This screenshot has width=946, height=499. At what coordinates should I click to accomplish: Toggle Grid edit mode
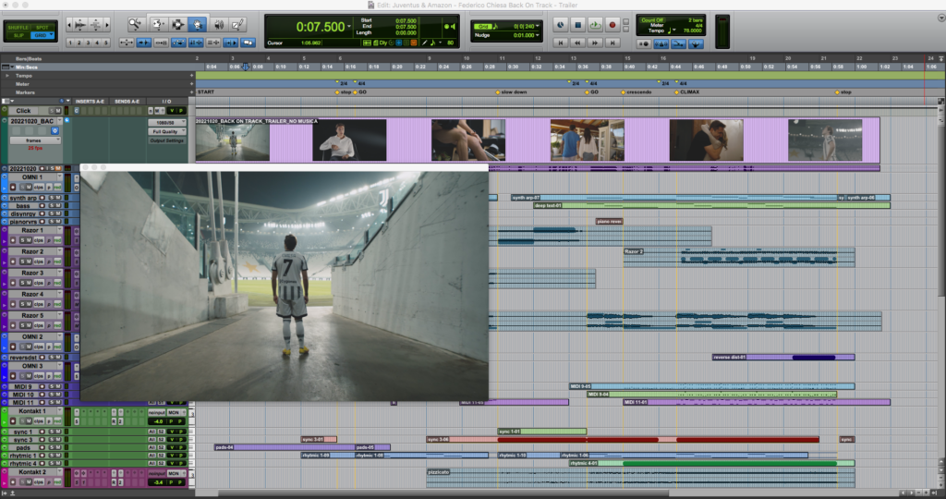click(42, 35)
